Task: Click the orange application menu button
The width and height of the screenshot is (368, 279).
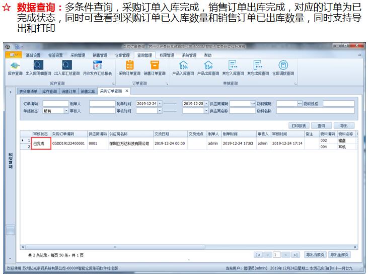Action: pos(13,55)
